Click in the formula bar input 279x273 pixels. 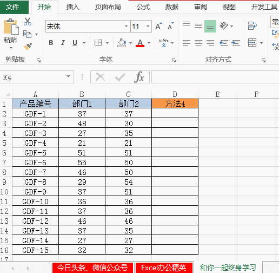tap(215, 77)
